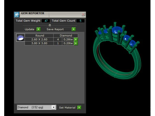
Task: Click the 0.20tw weight cell
Action: (x=68, y=43)
